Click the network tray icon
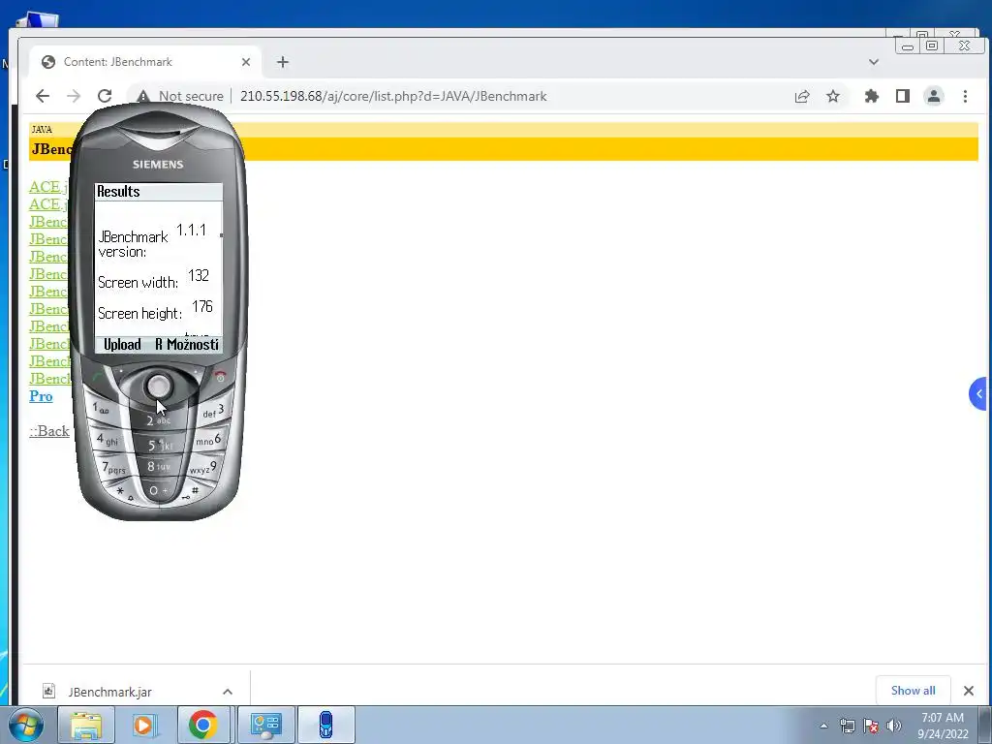 (x=847, y=726)
